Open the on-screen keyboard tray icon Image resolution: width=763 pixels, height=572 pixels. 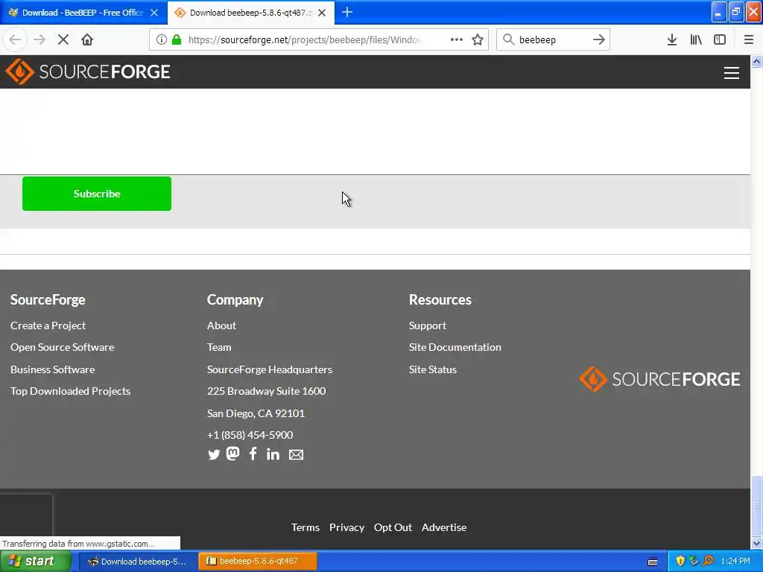(x=653, y=562)
